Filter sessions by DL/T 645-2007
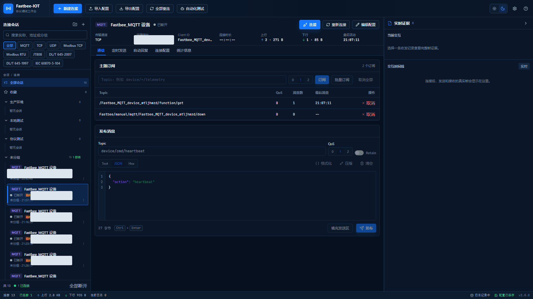Screen dimensions: 533x299 point(60,55)
